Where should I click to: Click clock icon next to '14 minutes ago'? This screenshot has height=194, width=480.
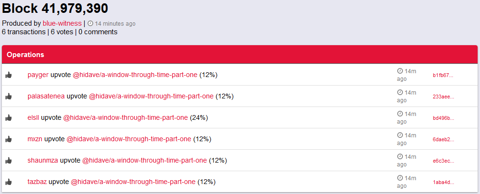[x=90, y=24]
